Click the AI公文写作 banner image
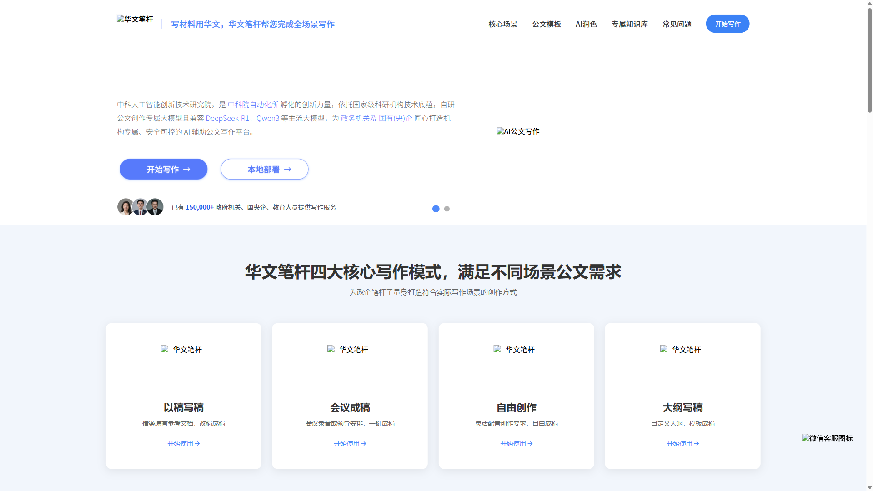Viewport: 873px width, 491px height. 518,131
